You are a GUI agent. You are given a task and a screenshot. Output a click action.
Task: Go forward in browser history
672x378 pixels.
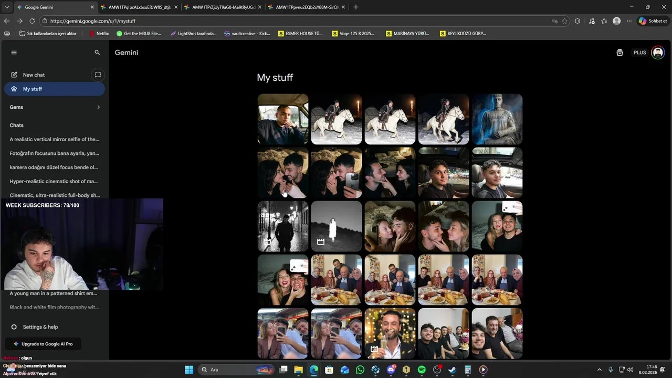click(19, 21)
